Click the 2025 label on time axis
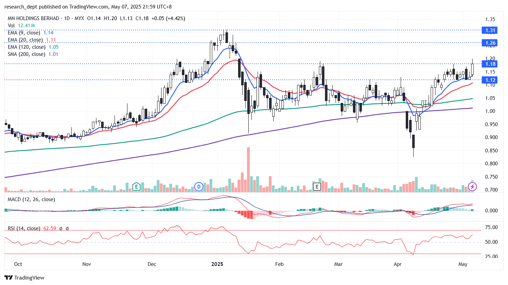 click(217, 264)
